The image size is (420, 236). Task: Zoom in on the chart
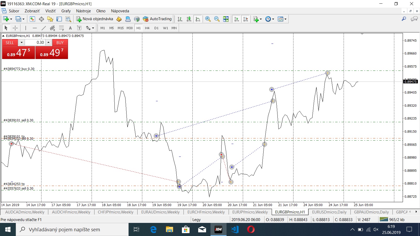point(208,19)
